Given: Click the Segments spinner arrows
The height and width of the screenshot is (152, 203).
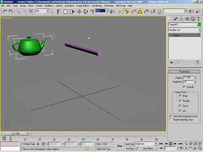Looking at the screenshot, I should click(x=195, y=82).
